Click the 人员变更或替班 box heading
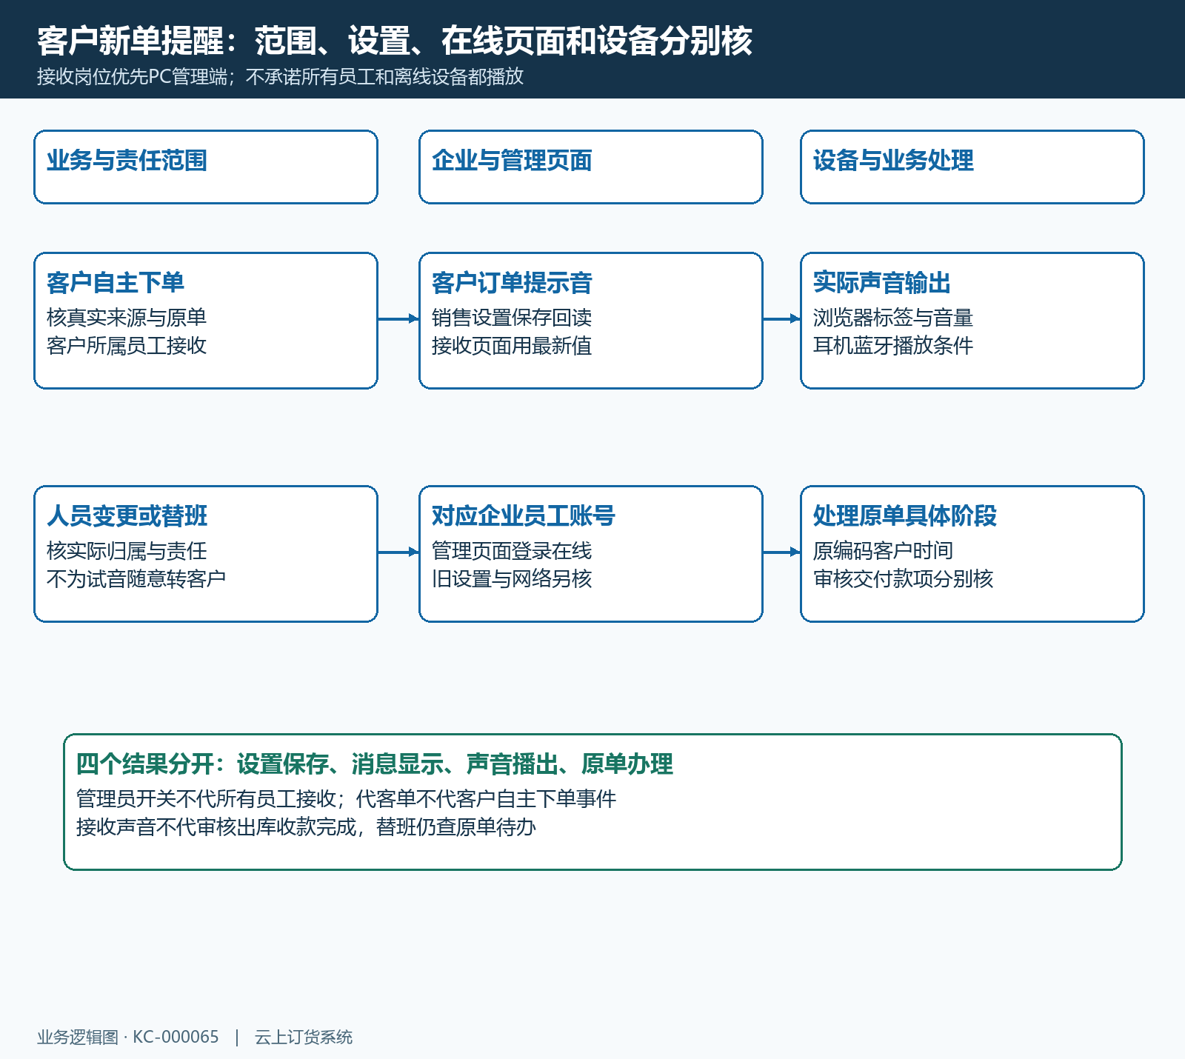 [127, 515]
